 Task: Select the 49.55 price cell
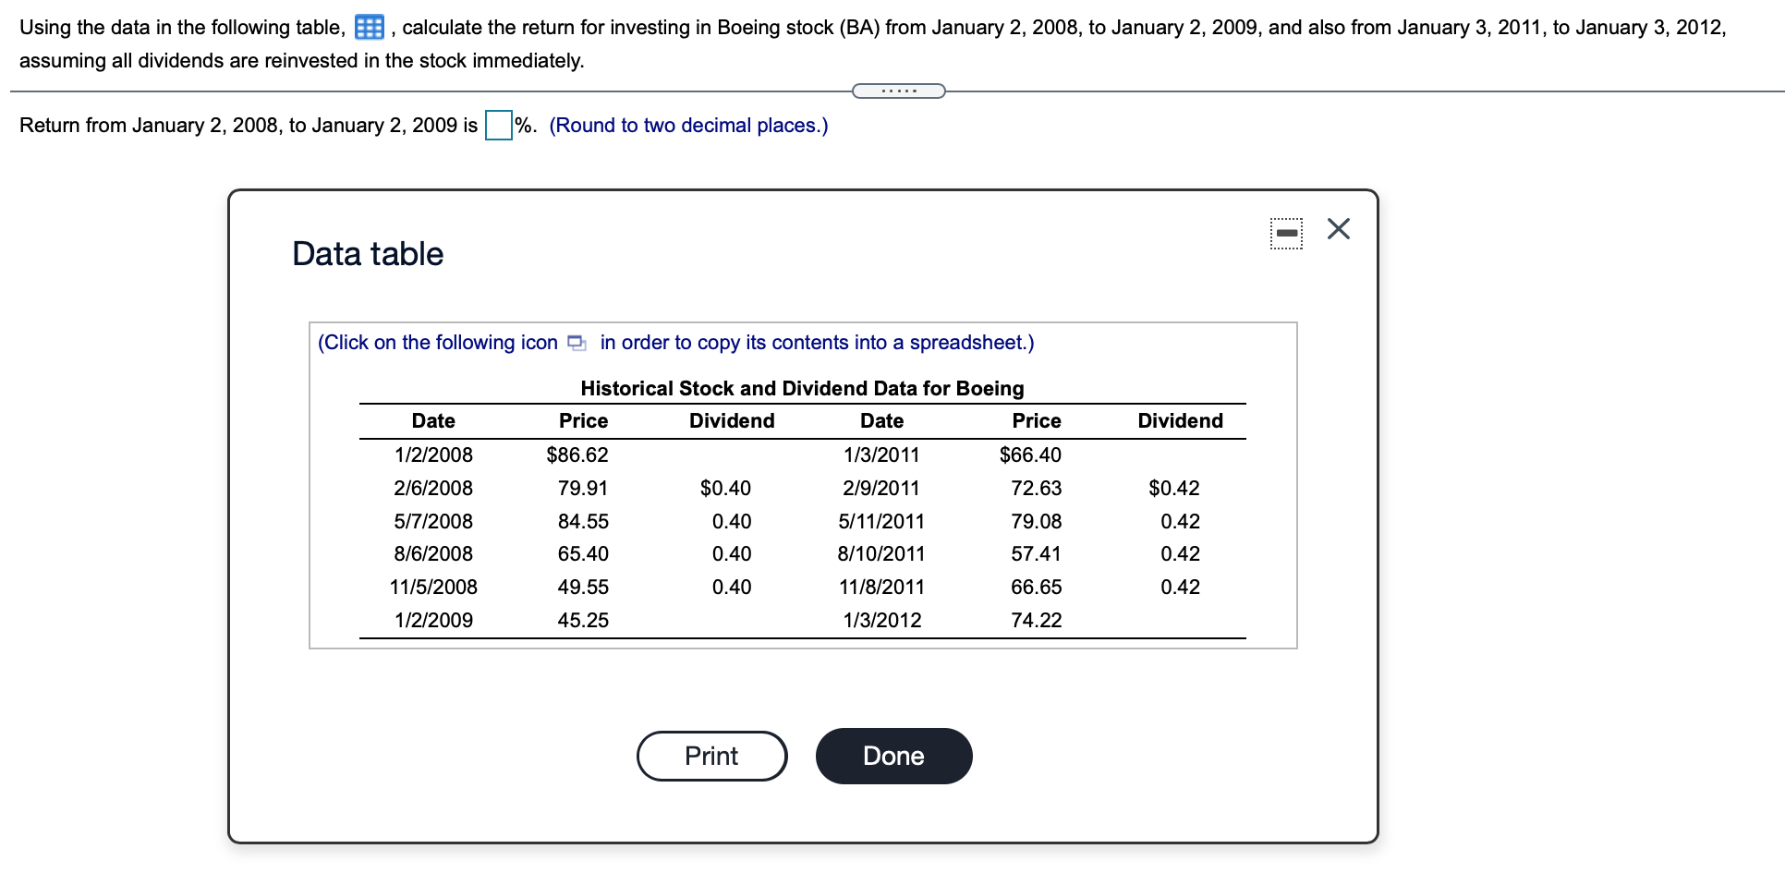click(x=583, y=587)
